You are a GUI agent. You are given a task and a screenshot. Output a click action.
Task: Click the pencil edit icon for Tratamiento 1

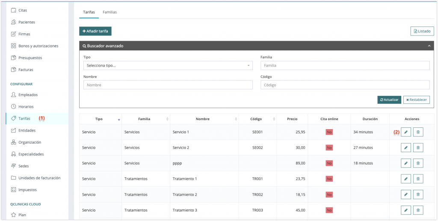(x=406, y=179)
